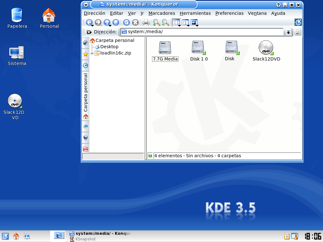Image resolution: width=323 pixels, height=242 pixels.
Task: Reload the current location
Action: [126, 22]
